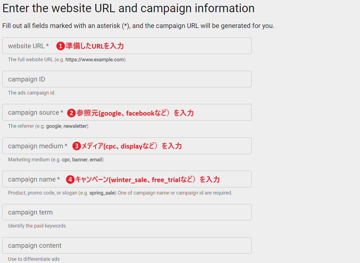360x263 pixels.
Task: Click the 'Identify the paid keywords' helper text
Action: (37, 226)
